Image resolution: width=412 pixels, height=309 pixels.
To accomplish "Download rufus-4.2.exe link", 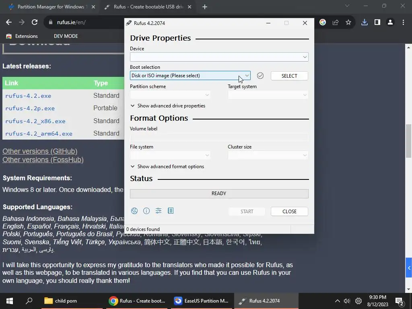I will point(28,96).
